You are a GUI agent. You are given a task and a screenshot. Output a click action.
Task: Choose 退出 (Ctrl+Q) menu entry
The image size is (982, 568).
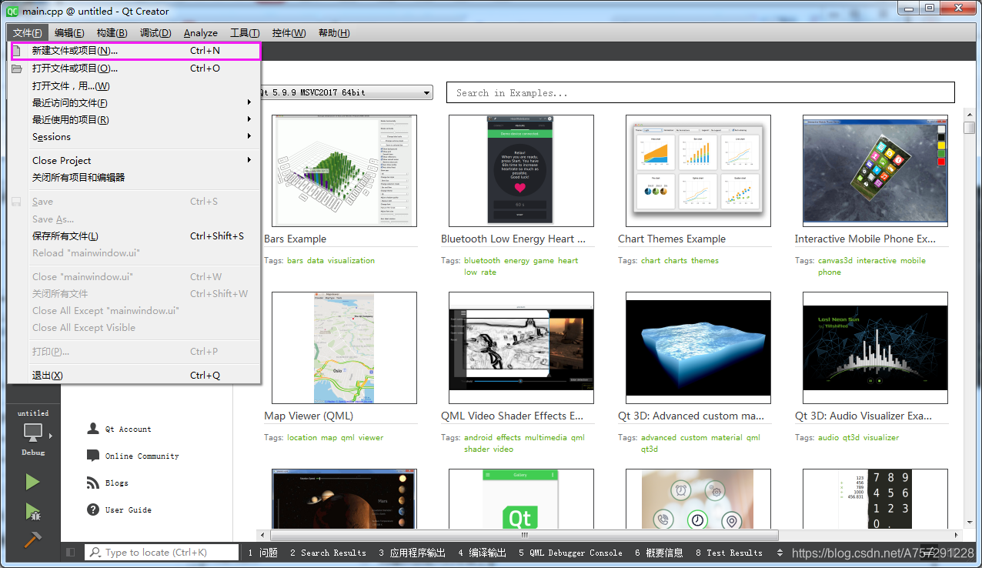pos(135,376)
